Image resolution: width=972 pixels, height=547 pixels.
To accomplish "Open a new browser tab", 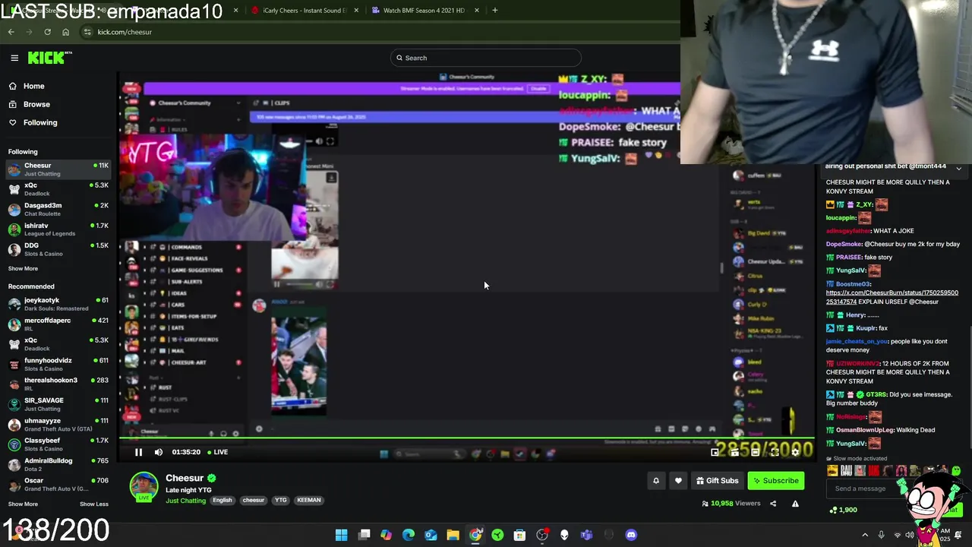I will [494, 10].
